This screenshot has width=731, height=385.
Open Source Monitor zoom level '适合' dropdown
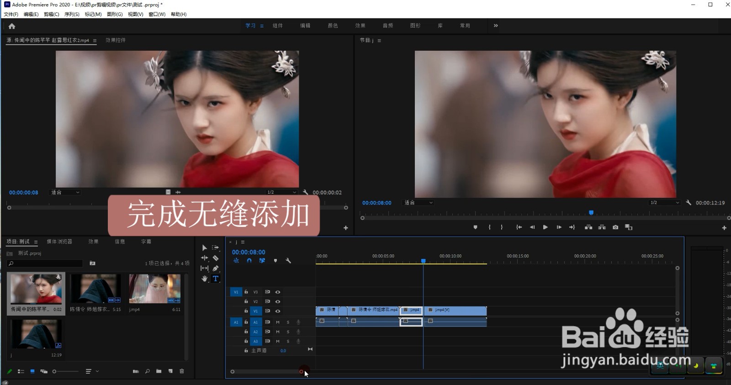[x=65, y=192]
